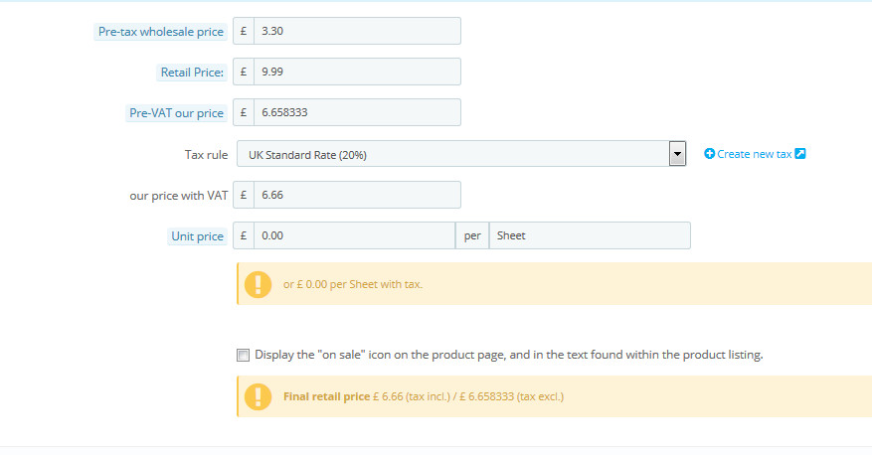Focus the Retail Price field showing 9.99

tap(357, 72)
